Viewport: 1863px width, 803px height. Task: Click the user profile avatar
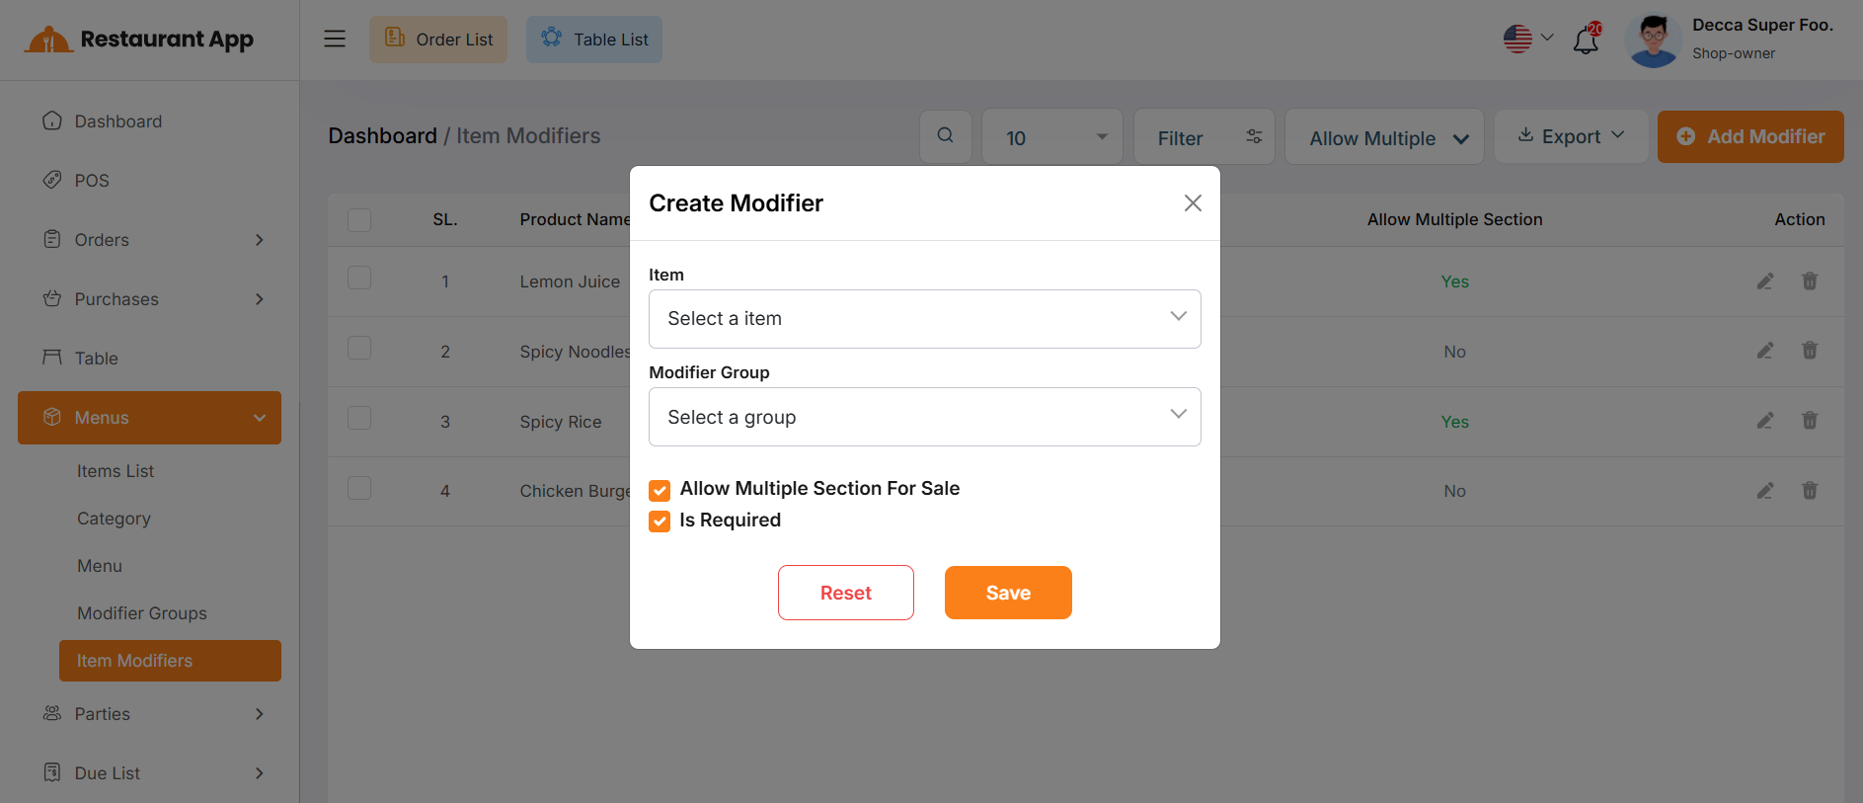(1653, 40)
